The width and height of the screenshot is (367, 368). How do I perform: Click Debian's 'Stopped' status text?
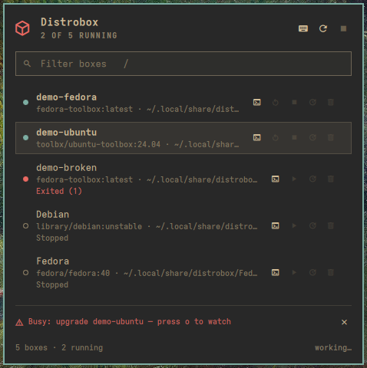tap(52, 238)
